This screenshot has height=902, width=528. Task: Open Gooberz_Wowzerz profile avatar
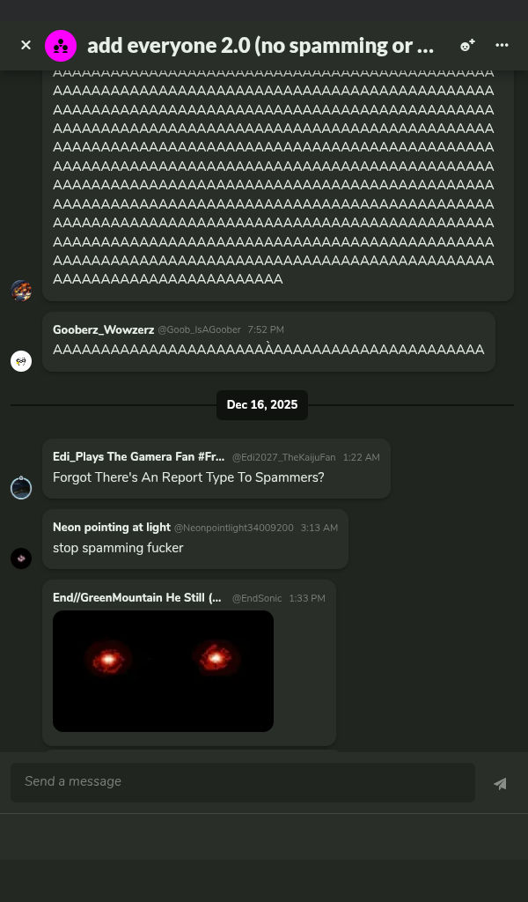click(x=21, y=361)
